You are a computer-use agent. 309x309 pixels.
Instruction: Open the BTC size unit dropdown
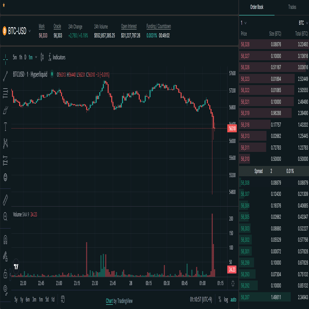click(x=303, y=22)
